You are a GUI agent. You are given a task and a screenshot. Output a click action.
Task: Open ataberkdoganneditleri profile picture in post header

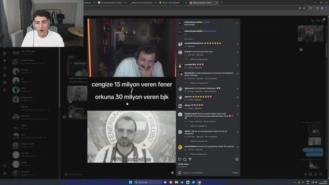coord(180,23)
